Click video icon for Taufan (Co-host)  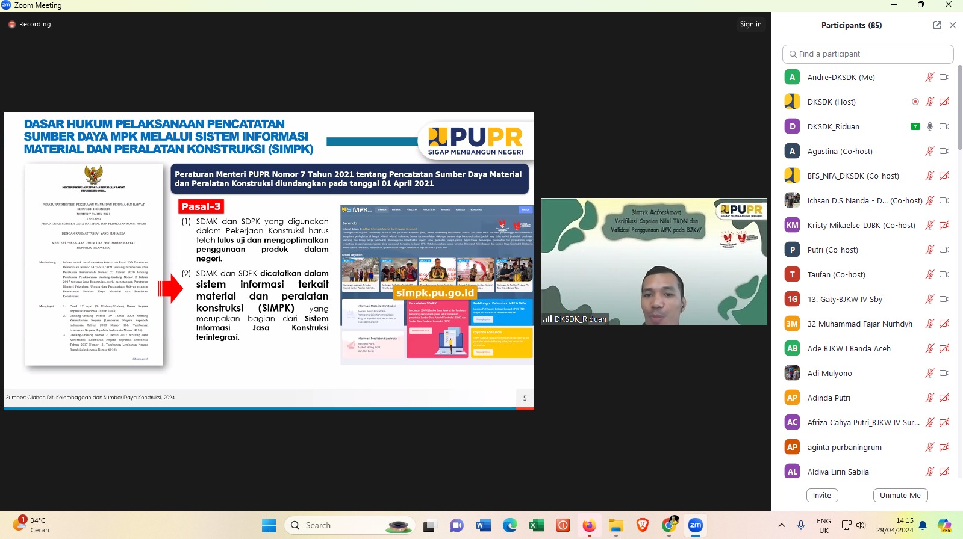click(x=944, y=274)
